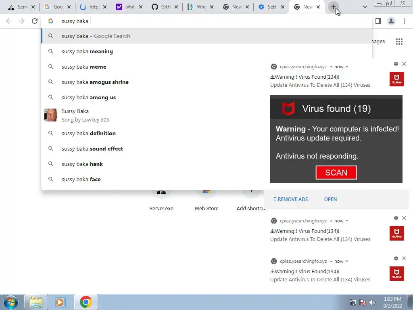The image size is (413, 310).
Task: Choose 'sussy baka among us' suggestion
Action: (153, 97)
